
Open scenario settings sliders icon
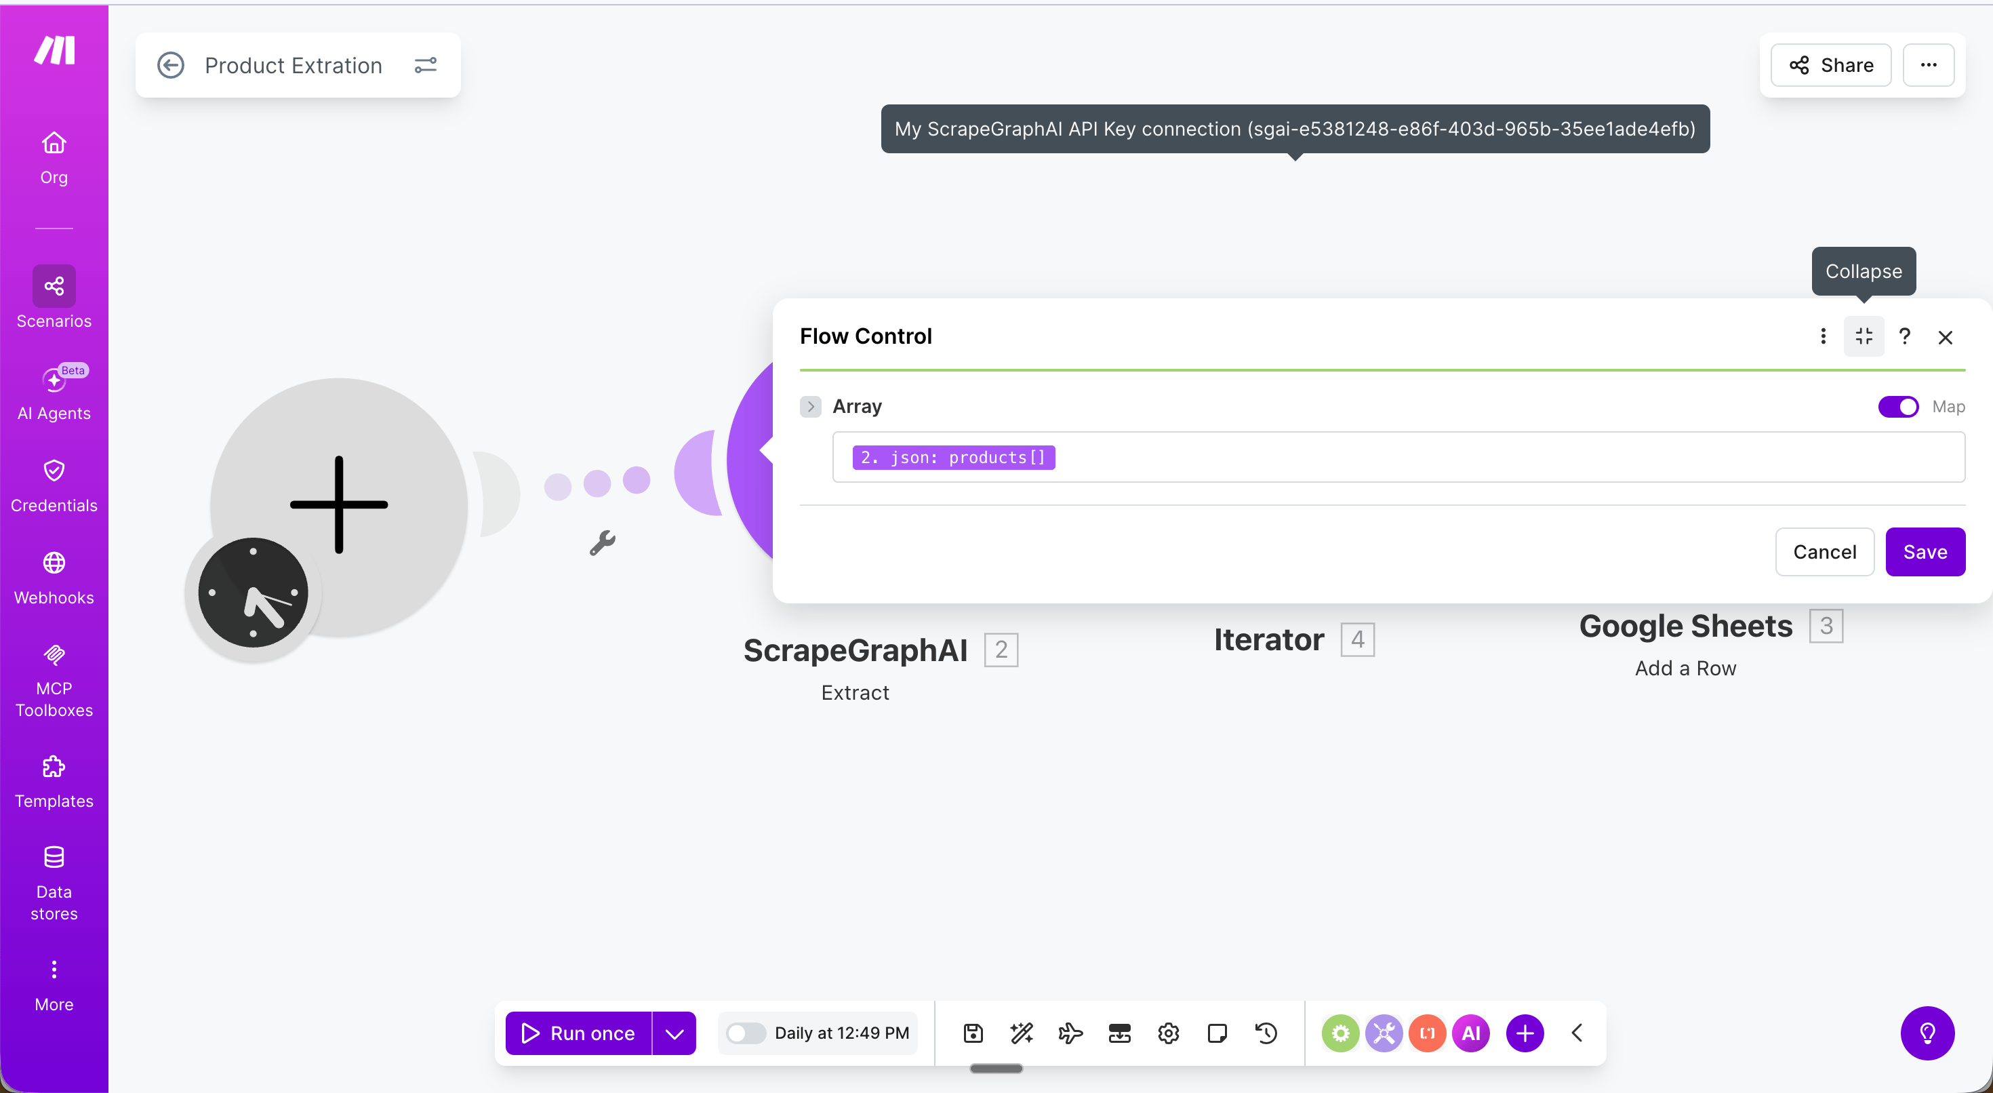click(x=426, y=65)
